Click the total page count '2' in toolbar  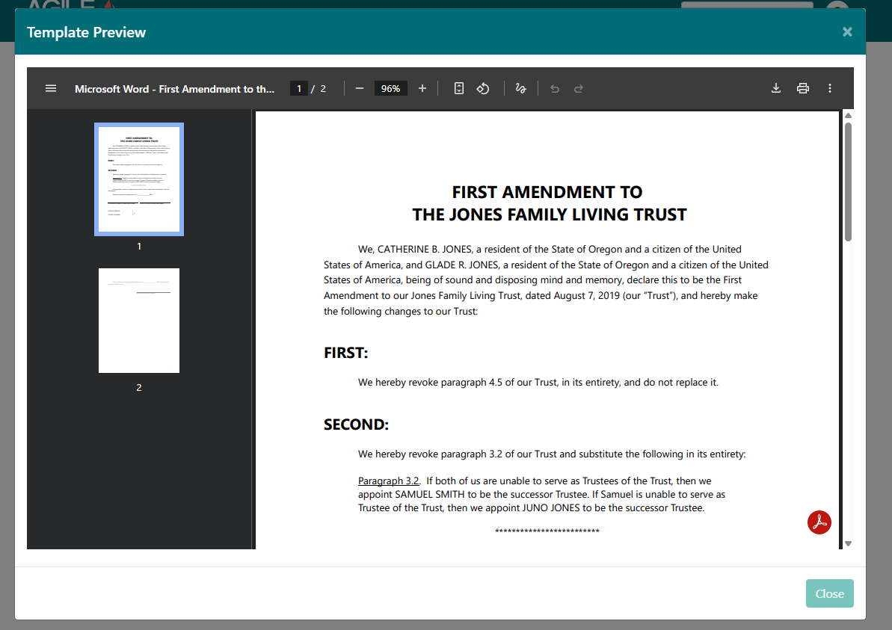(323, 89)
